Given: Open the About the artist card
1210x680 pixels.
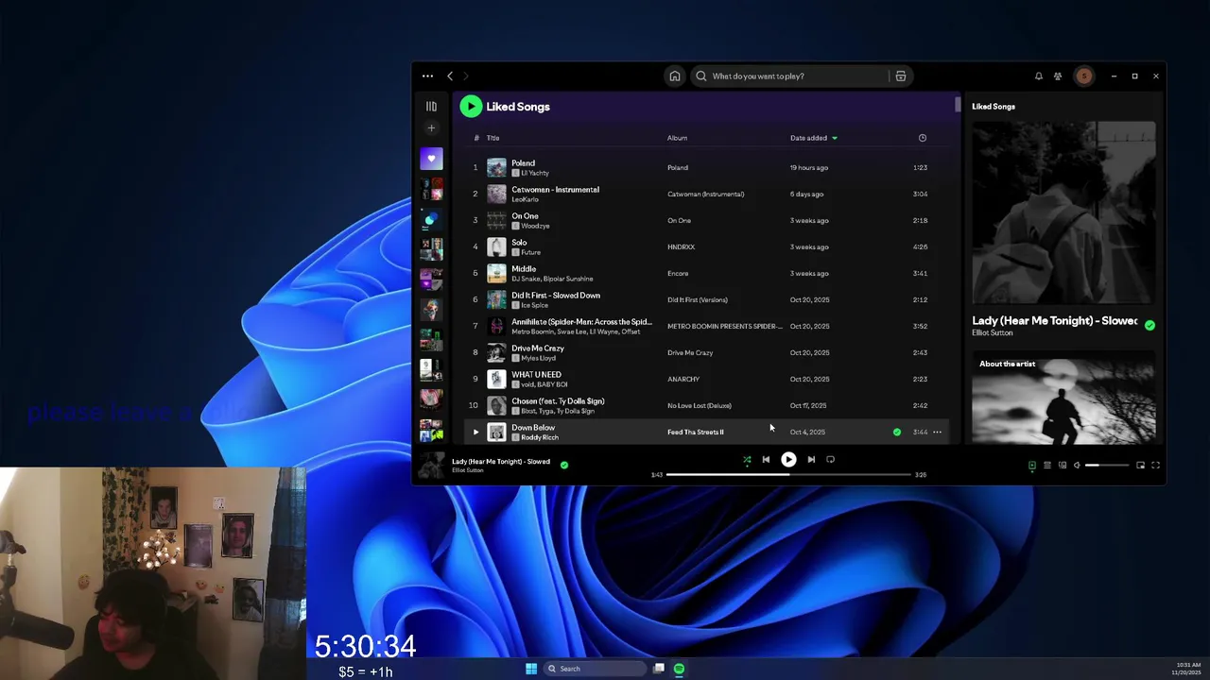Looking at the screenshot, I should 1063,398.
